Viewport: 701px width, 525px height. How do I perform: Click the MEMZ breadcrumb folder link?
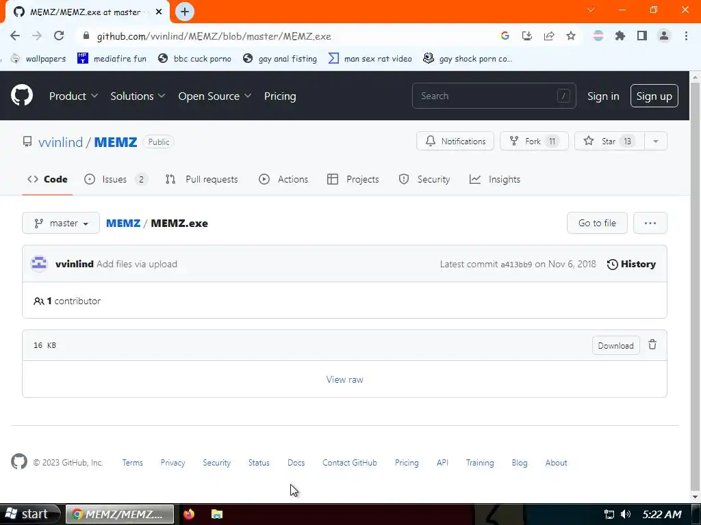123,224
